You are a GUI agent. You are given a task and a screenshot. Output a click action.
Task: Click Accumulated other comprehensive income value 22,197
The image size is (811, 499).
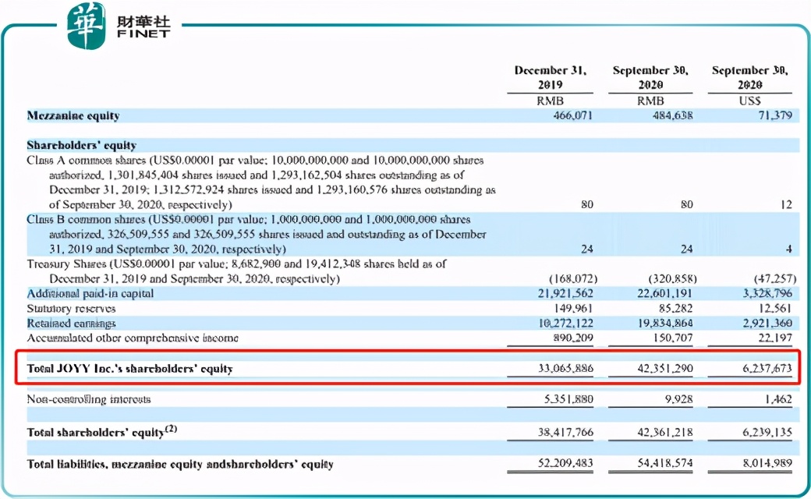775,338
